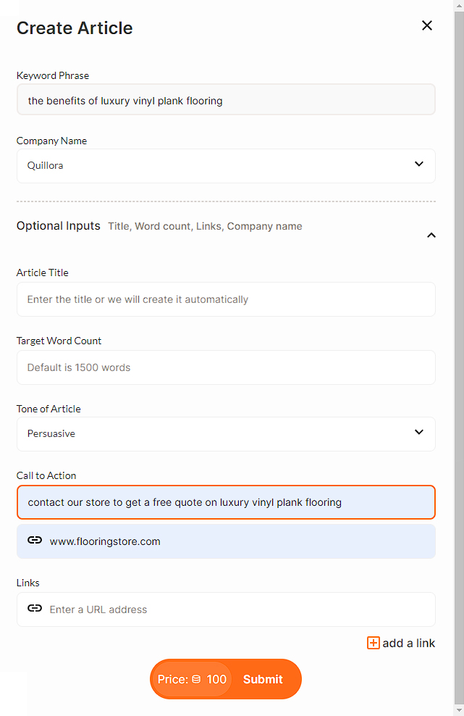Image resolution: width=464 pixels, height=716 pixels.
Task: Open the Company Name dropdown chevron
Action: (419, 164)
